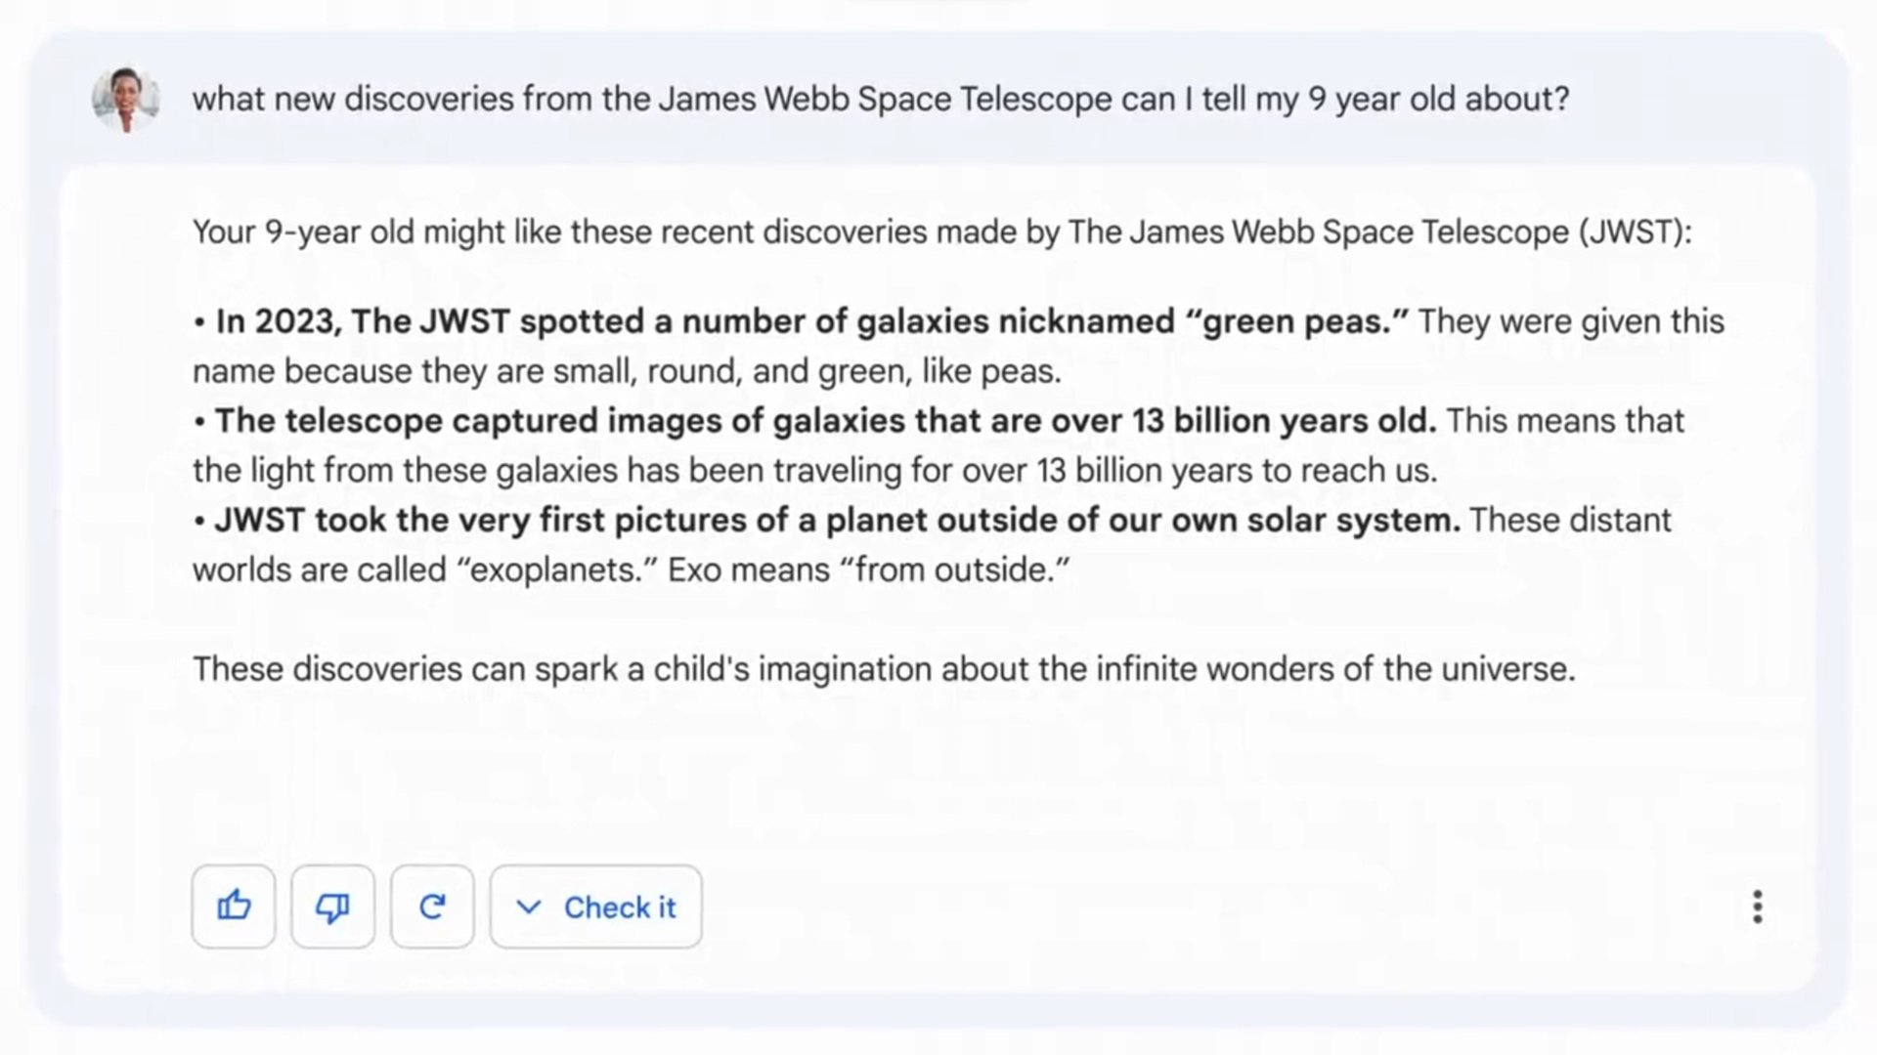Click the intro line mentioning (JWST)
The image size is (1877, 1055).
[940, 232]
